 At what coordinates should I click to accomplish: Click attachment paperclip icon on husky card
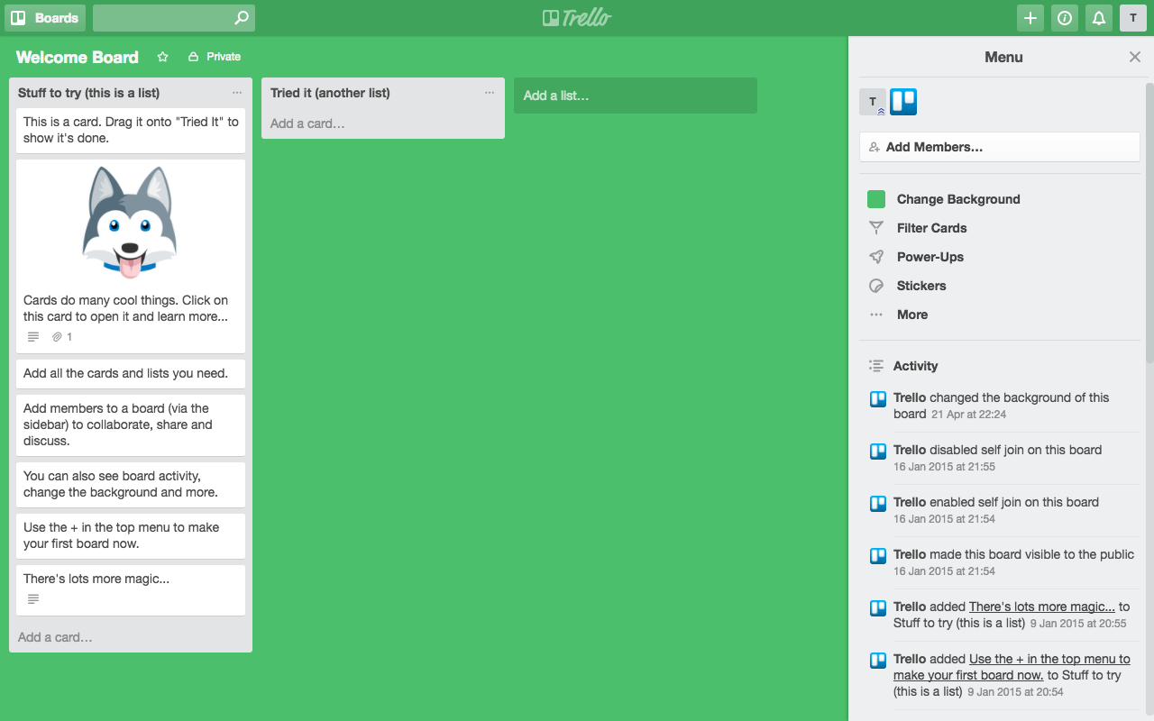click(57, 337)
